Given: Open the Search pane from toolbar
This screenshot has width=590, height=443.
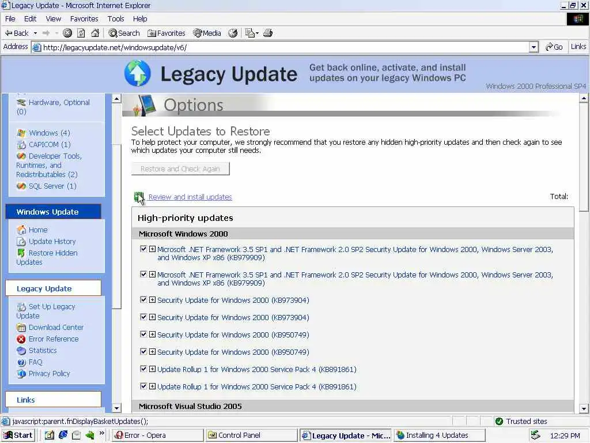Looking at the screenshot, I should click(x=124, y=33).
